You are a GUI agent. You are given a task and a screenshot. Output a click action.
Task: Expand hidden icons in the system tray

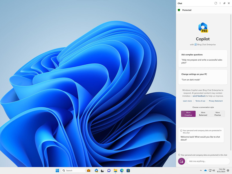(201, 170)
